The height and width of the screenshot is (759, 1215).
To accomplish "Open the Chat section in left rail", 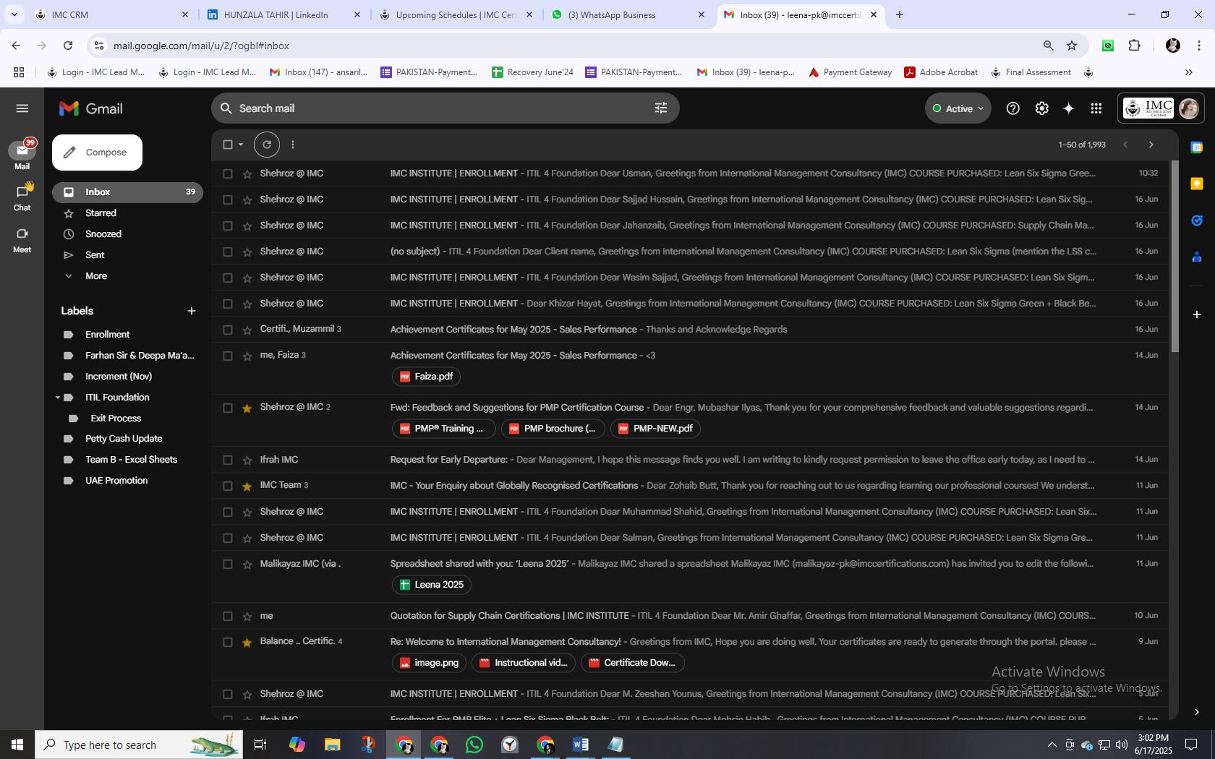I will click(x=22, y=197).
